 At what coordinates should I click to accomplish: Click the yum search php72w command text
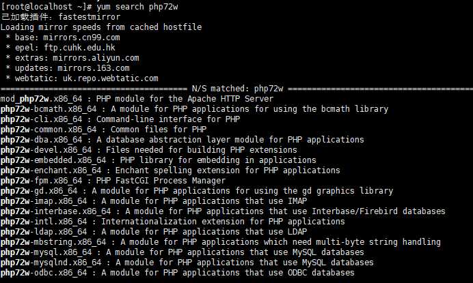click(137, 7)
